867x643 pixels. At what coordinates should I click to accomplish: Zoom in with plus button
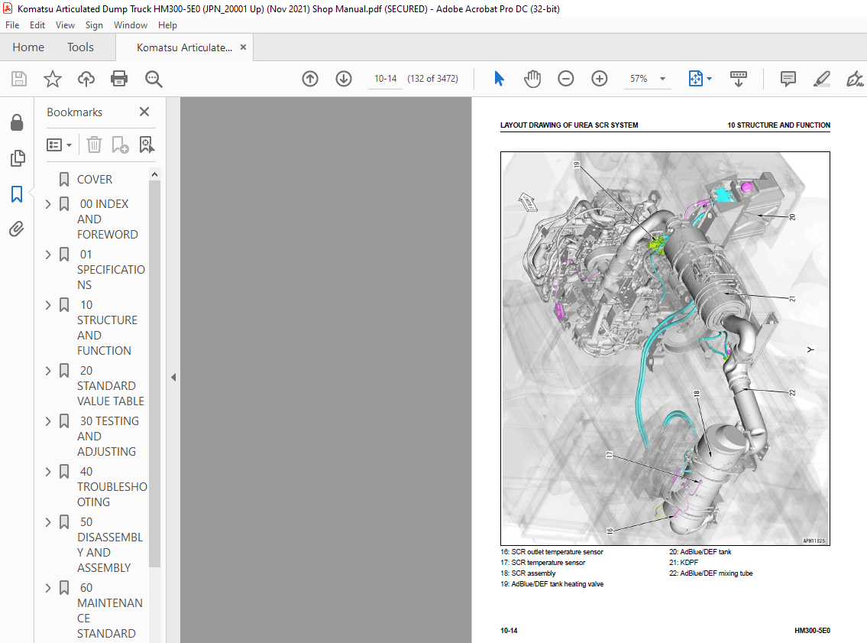pos(600,79)
